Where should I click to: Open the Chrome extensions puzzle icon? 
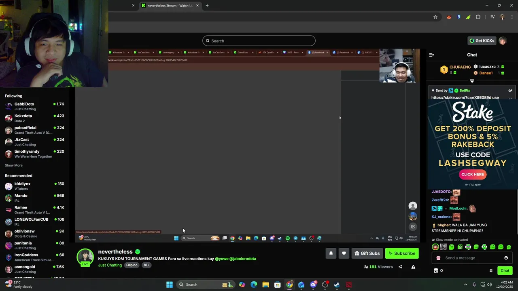click(x=478, y=17)
